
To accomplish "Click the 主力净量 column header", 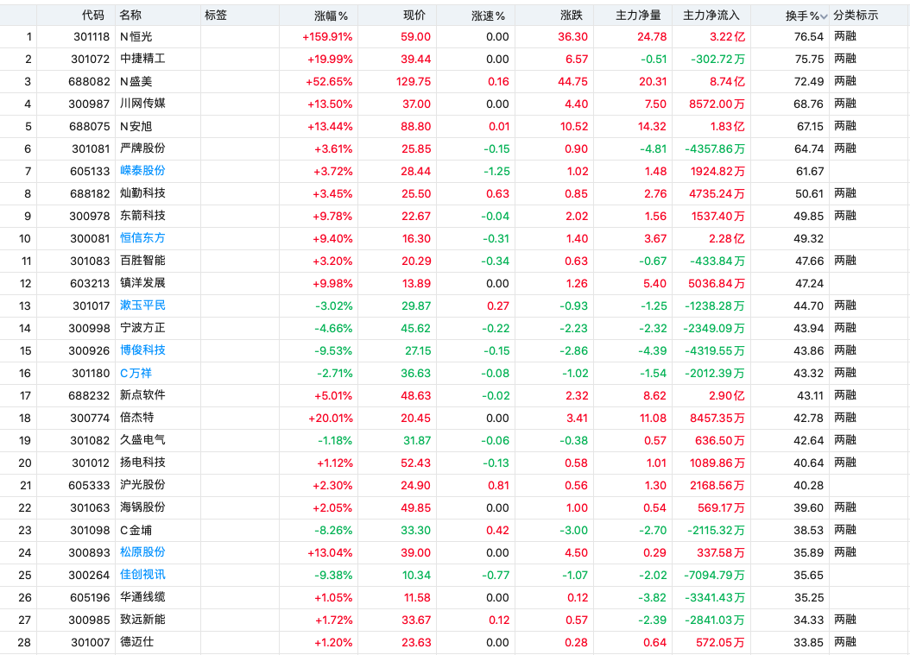I will pos(638,15).
